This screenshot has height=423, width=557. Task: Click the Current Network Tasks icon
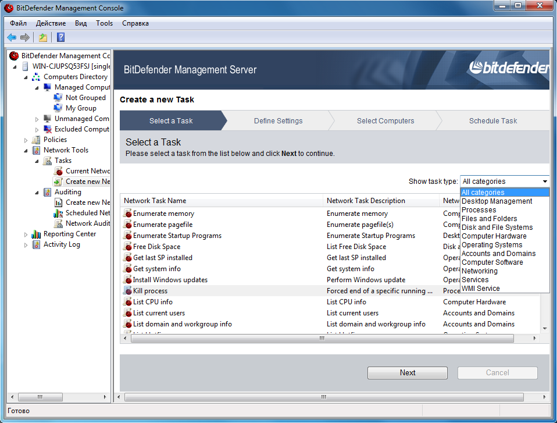pyautogui.click(x=58, y=171)
